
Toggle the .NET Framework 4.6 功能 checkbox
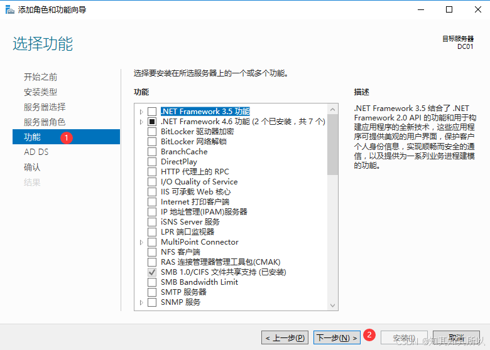pos(152,122)
